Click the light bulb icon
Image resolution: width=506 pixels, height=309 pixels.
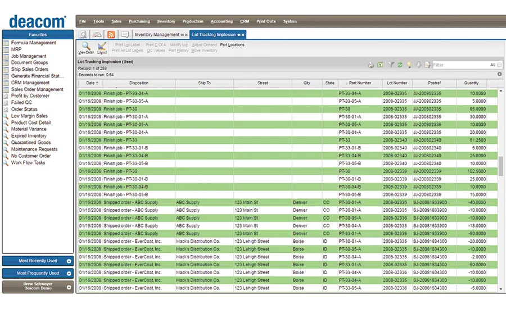(409, 65)
